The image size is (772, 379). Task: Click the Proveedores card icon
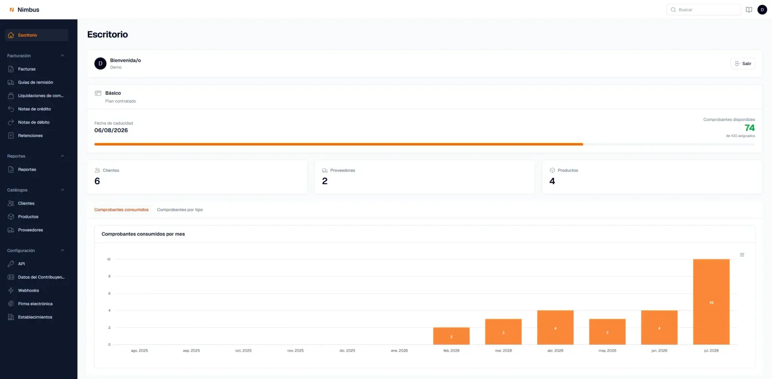pyautogui.click(x=325, y=170)
